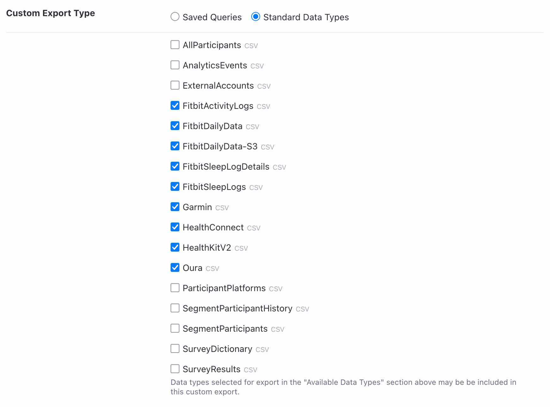Enable ParticipantPlatforms export checkbox
The image size is (550, 407).
tap(175, 288)
